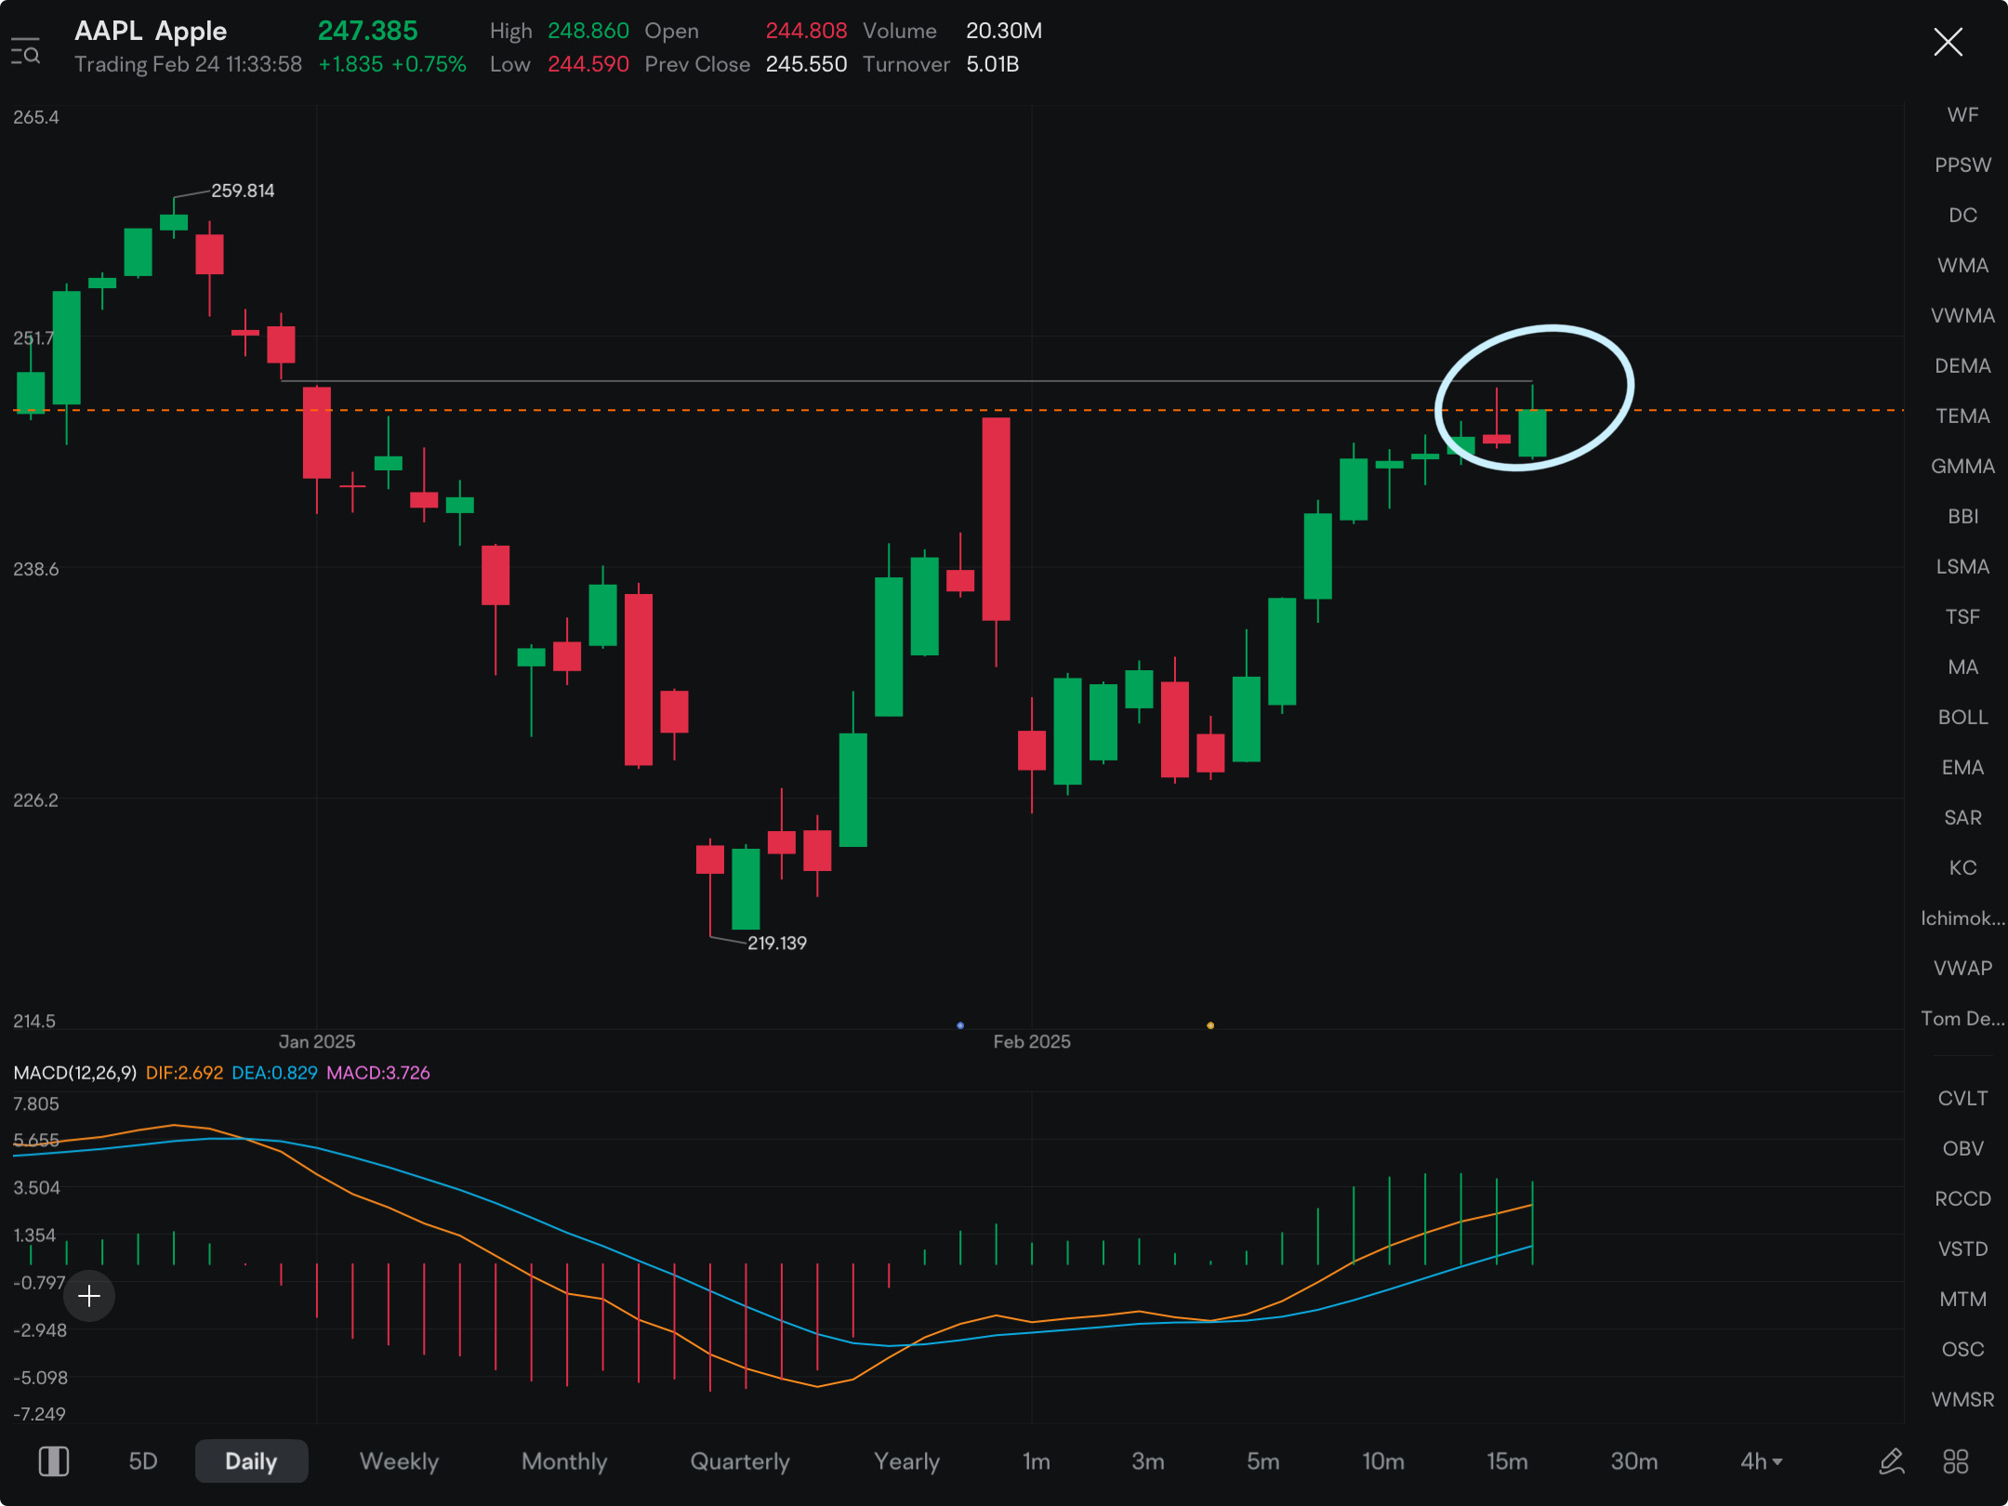This screenshot has height=1506, width=2008.
Task: Close the chart view
Action: pos(1948,42)
